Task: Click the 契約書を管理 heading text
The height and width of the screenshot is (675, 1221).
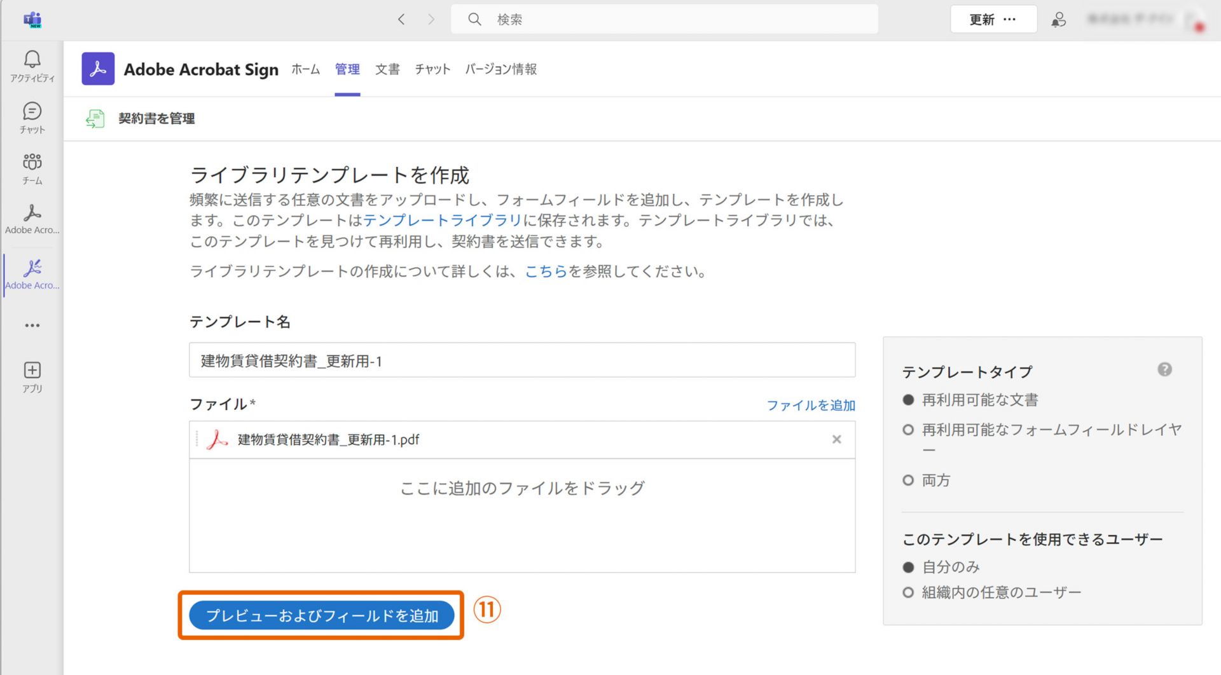Action: 156,118
